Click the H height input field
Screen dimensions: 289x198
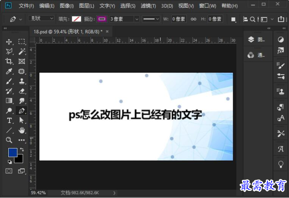[215, 19]
